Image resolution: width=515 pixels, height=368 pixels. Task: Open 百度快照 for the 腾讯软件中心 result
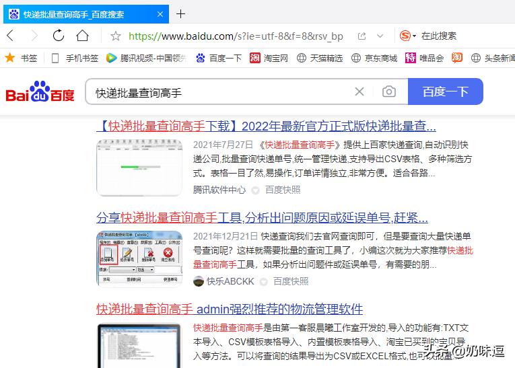coord(283,190)
